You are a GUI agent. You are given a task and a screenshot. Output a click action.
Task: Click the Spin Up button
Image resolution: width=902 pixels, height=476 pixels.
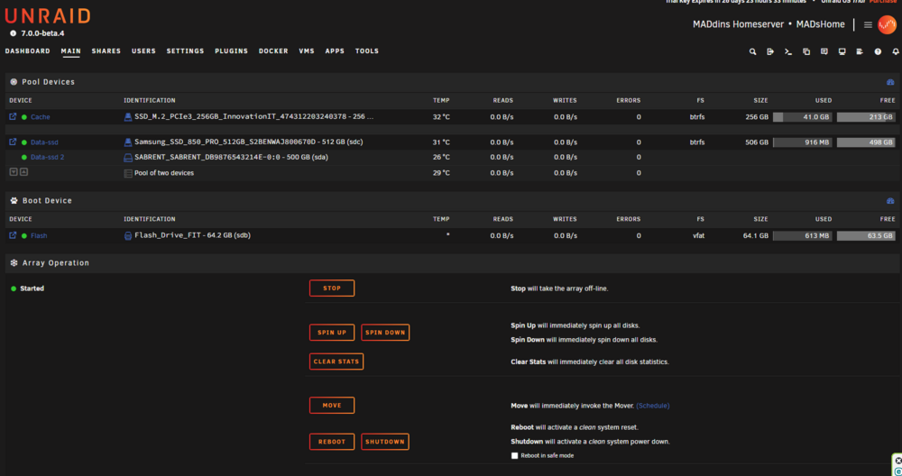[332, 333]
